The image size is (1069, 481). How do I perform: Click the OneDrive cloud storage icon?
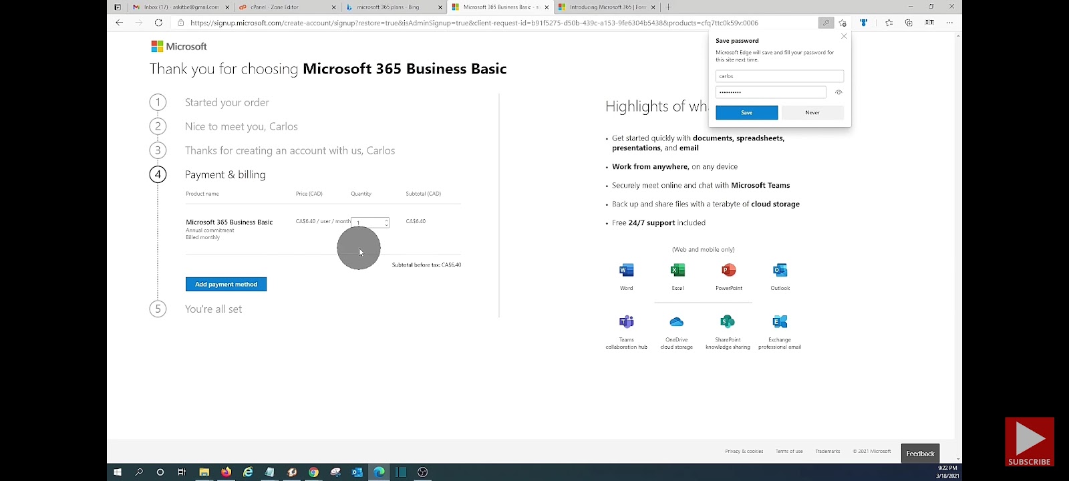[676, 321]
